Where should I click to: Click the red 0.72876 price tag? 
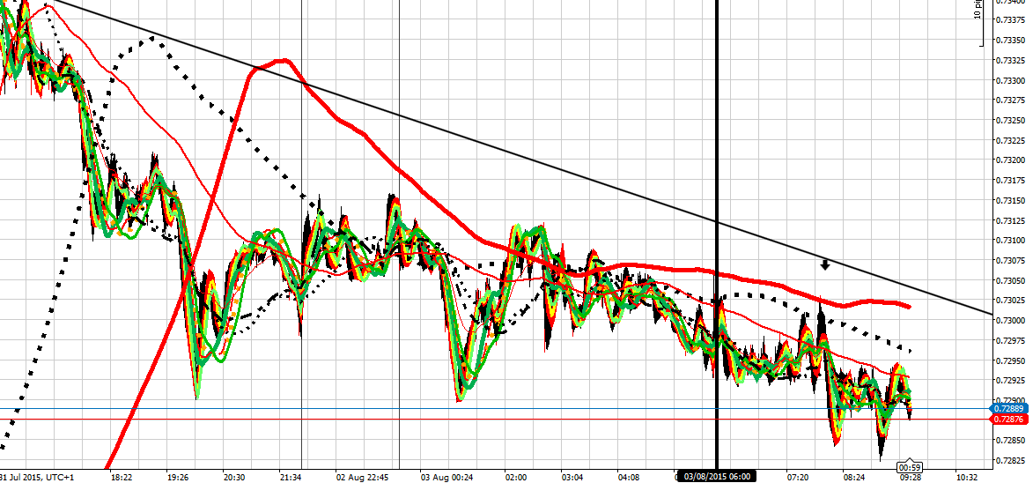pos(1007,420)
